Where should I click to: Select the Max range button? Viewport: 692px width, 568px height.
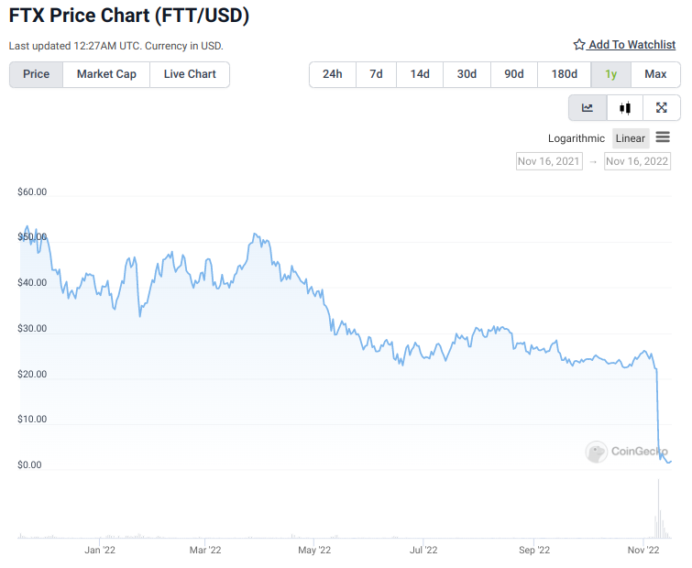point(655,74)
